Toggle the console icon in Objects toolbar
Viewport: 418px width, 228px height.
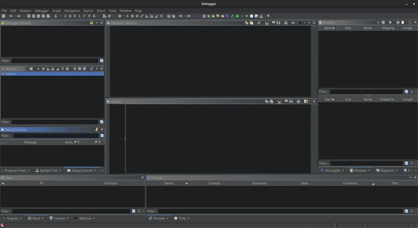(x=31, y=69)
